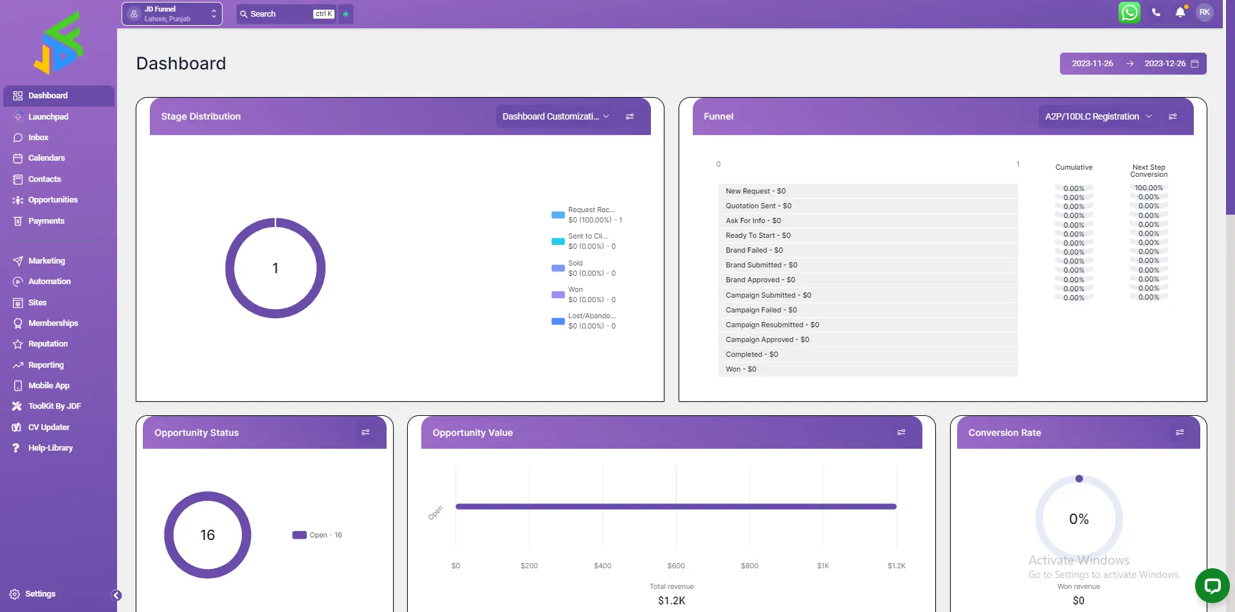Open Conversion Rate filter settings icon
1235x612 pixels.
(1180, 433)
